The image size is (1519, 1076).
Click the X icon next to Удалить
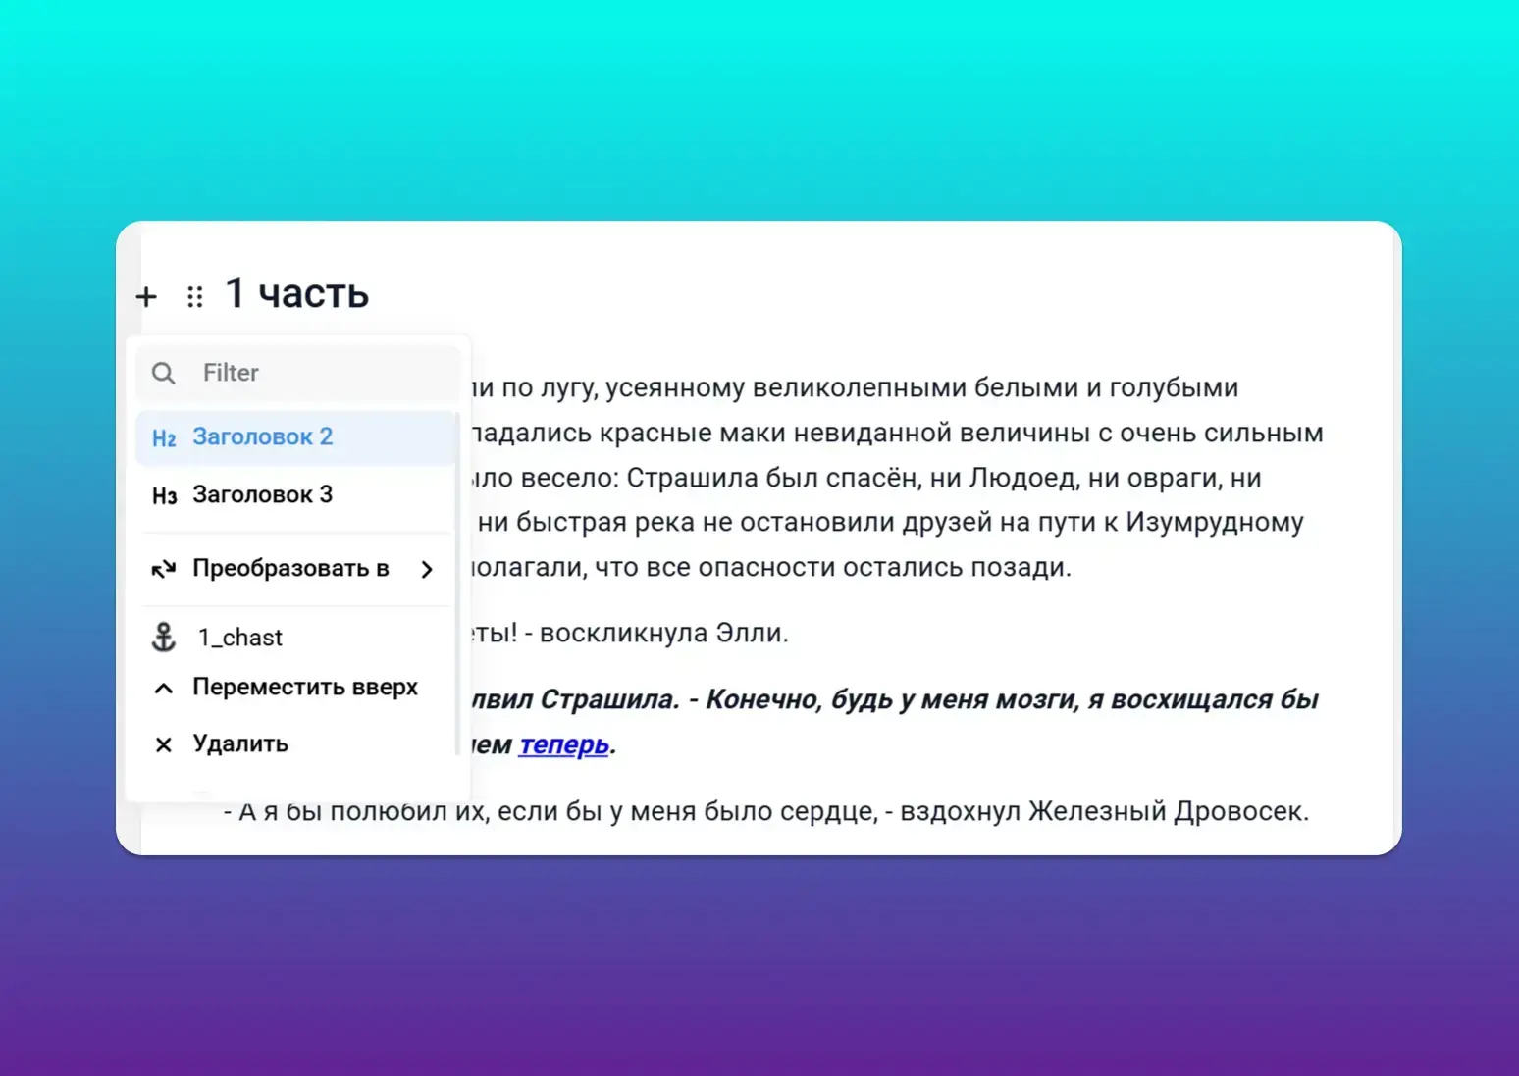[x=164, y=744]
